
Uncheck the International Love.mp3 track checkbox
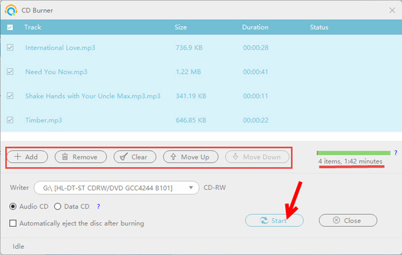(10, 48)
